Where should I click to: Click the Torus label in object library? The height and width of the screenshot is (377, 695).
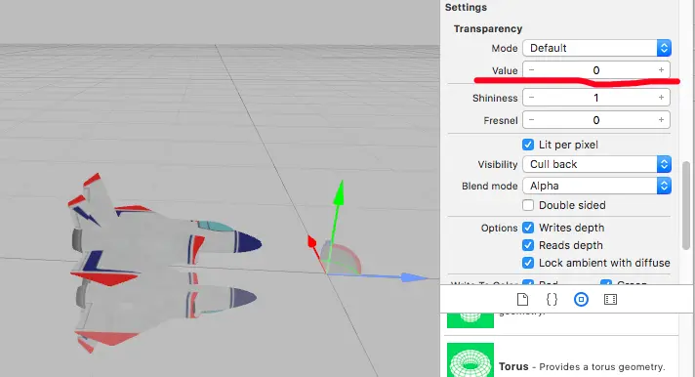(x=513, y=367)
